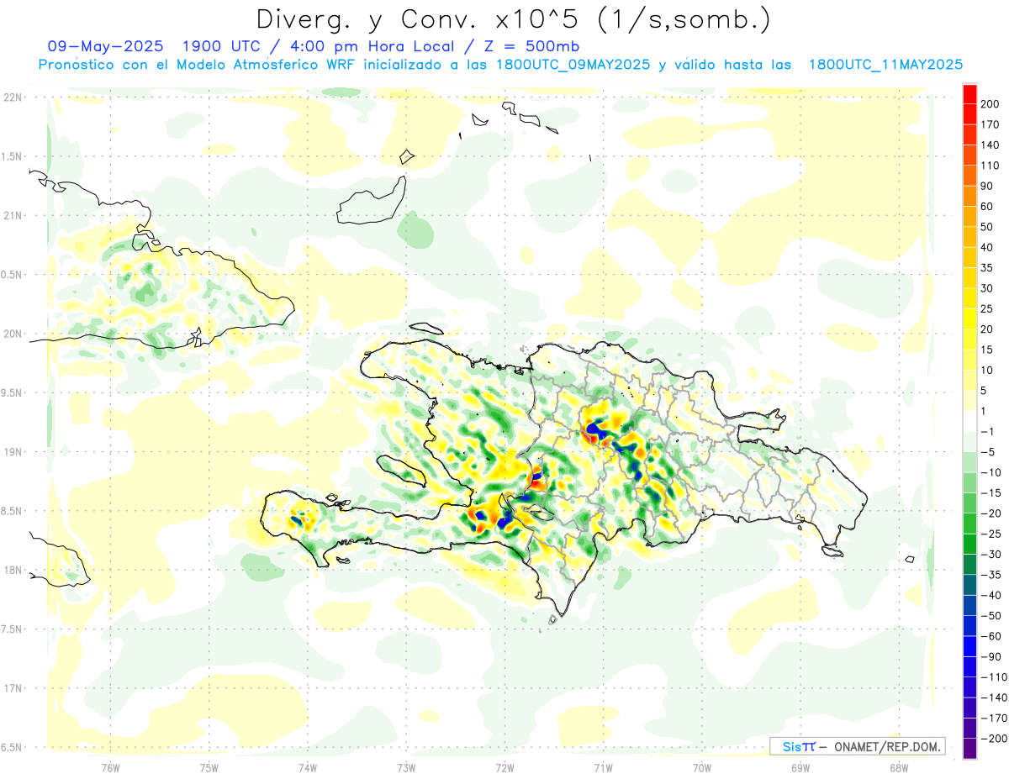This screenshot has width=1009, height=779.
Task: Click the '73W' longitude label
Action: (x=406, y=767)
